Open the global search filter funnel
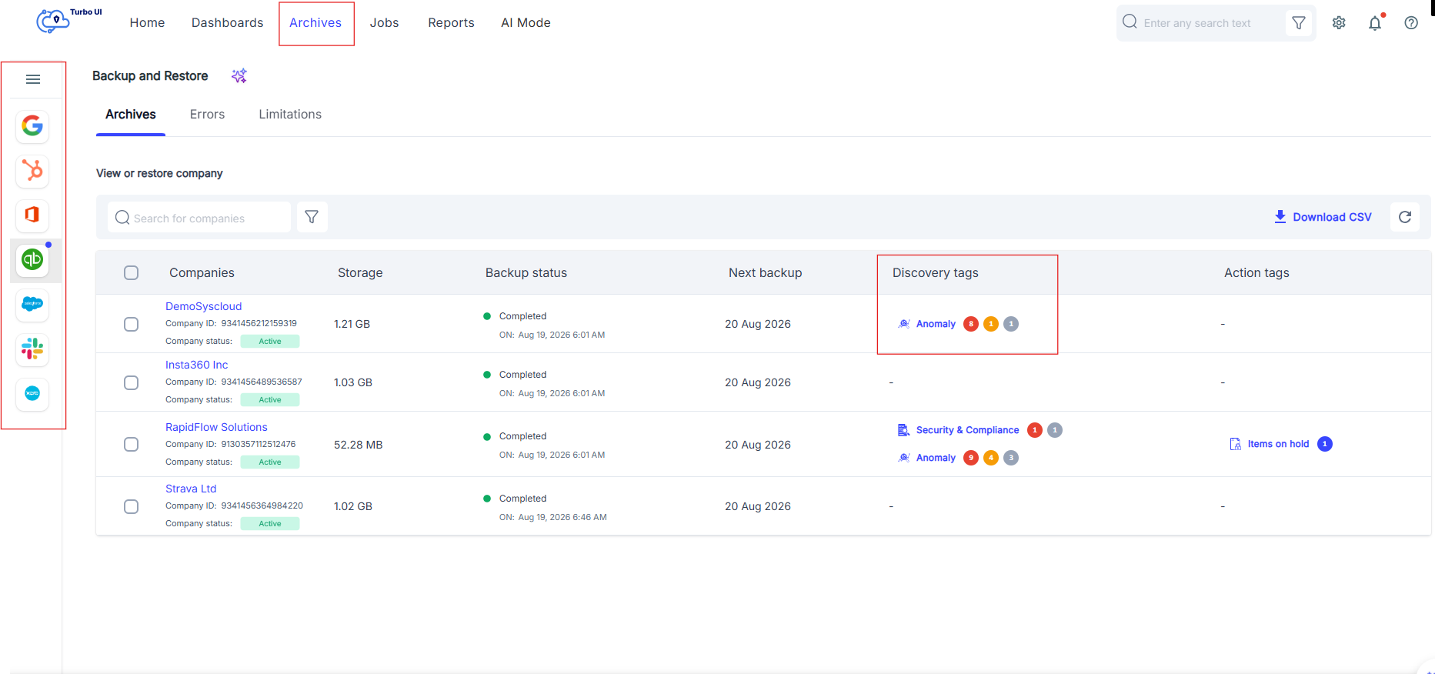 click(x=1299, y=23)
